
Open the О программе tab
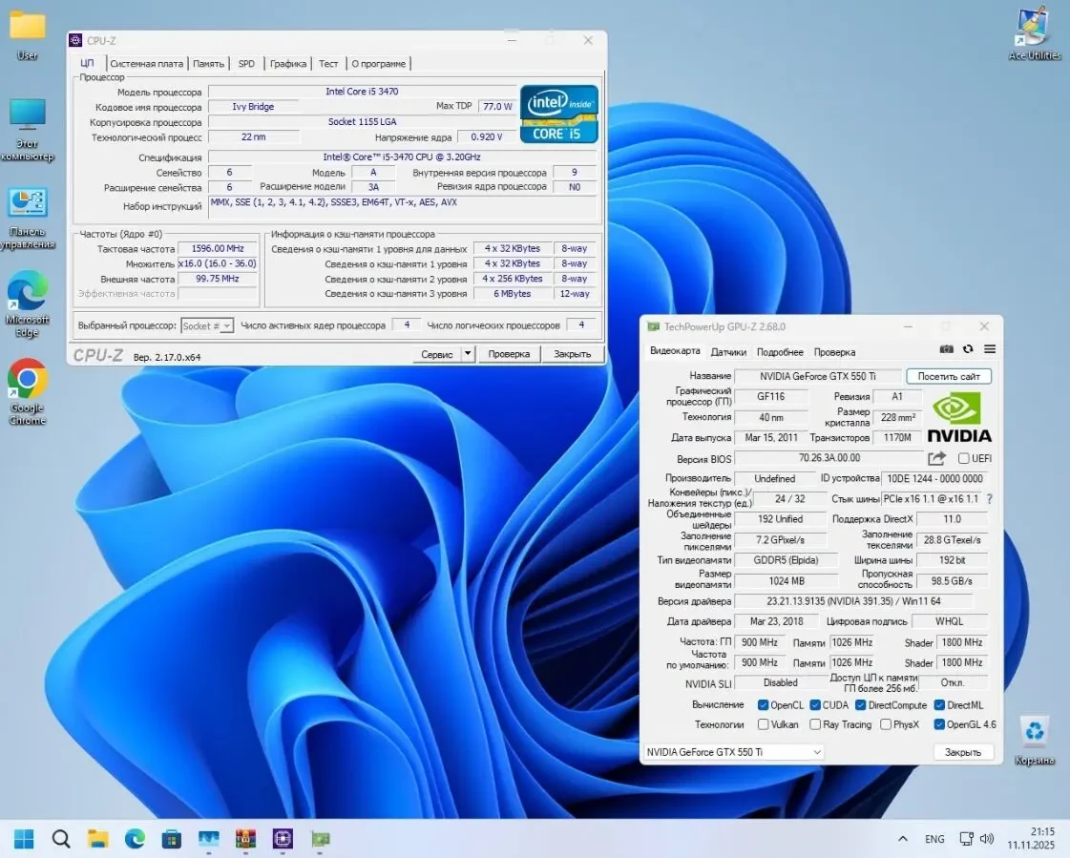[x=379, y=64]
